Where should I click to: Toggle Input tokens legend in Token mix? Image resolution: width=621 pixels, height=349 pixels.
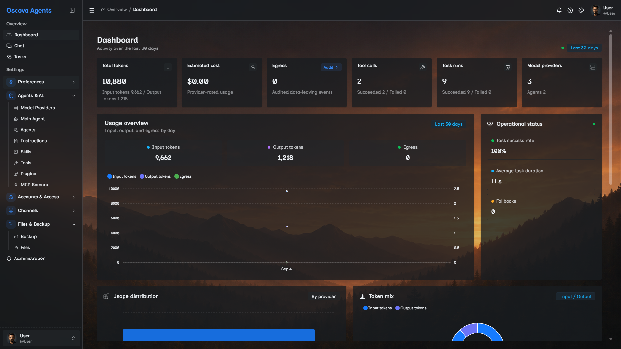click(x=377, y=308)
